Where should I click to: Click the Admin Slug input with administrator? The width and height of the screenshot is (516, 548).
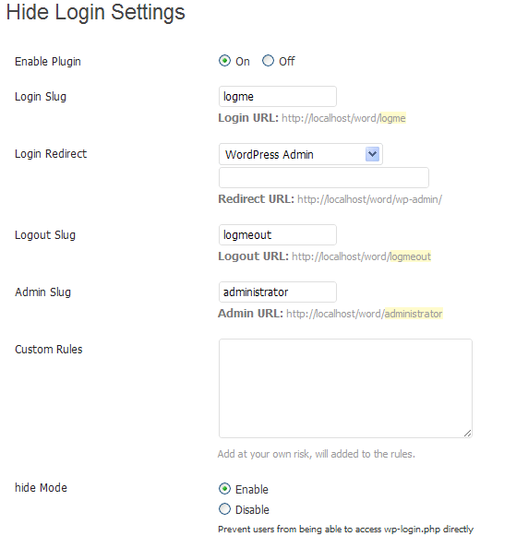pyautogui.click(x=278, y=292)
